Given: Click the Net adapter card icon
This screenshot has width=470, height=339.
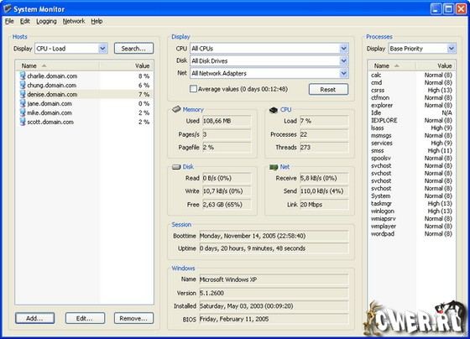Looking at the screenshot, I should (x=274, y=167).
